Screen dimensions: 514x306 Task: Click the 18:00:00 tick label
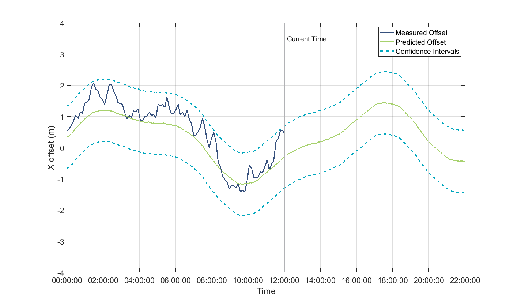(392, 280)
